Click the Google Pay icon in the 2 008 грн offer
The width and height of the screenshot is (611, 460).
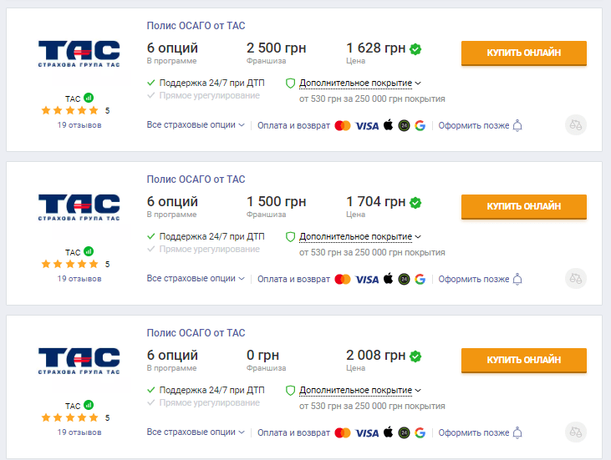(x=420, y=432)
